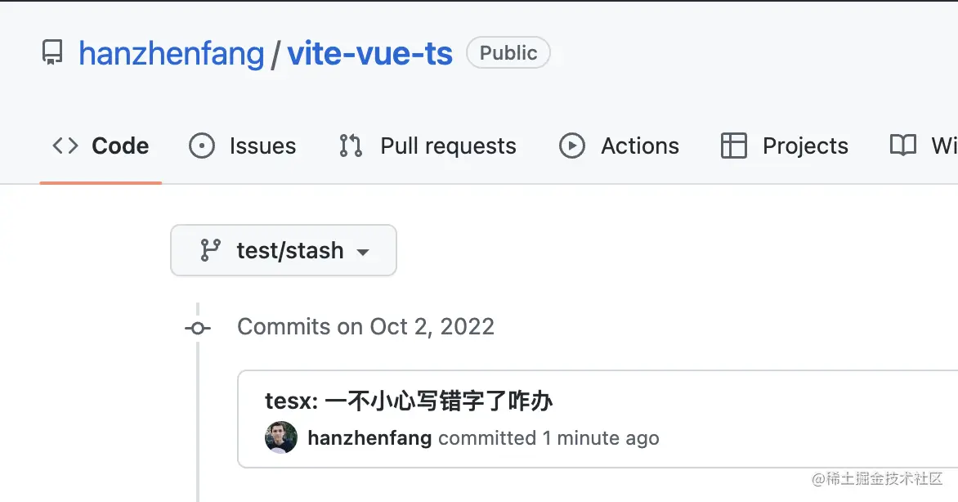The image size is (958, 502).
Task: Click the branch dropdown caret arrow
Action: pos(364,252)
